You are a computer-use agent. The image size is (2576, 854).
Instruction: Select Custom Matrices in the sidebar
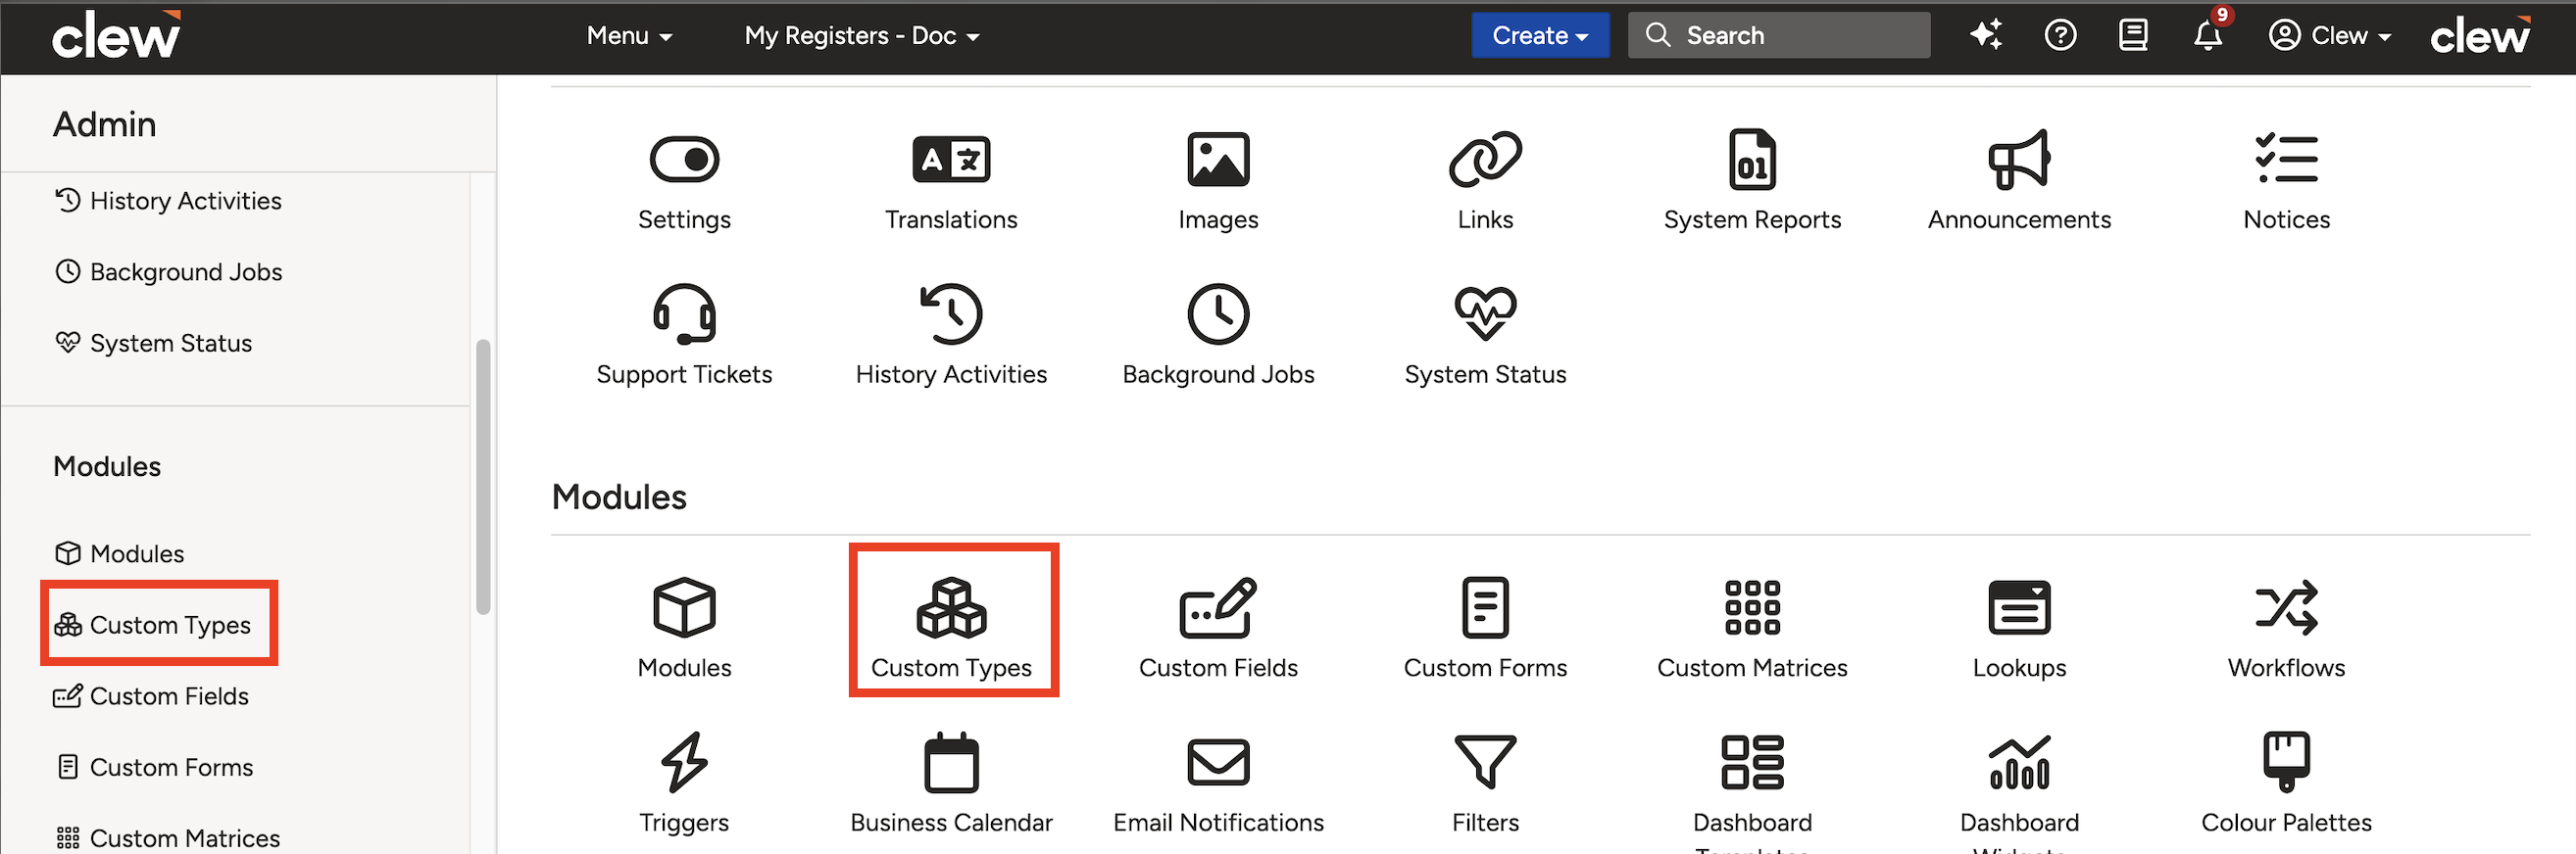(x=167, y=838)
